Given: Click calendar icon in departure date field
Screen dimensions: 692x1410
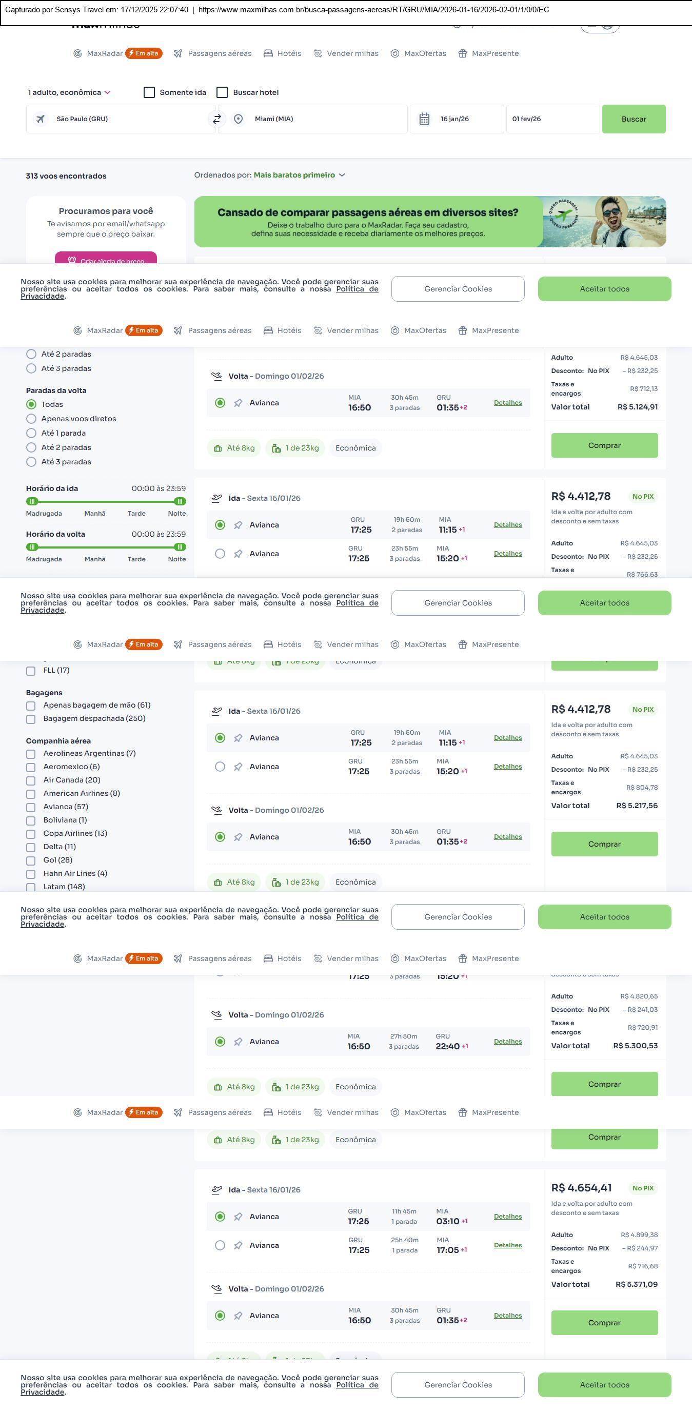Looking at the screenshot, I should pyautogui.click(x=424, y=119).
